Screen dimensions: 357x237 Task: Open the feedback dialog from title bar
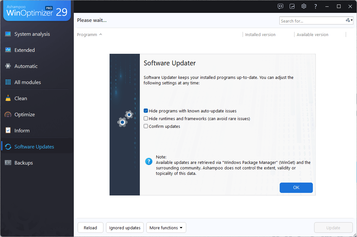click(280, 6)
